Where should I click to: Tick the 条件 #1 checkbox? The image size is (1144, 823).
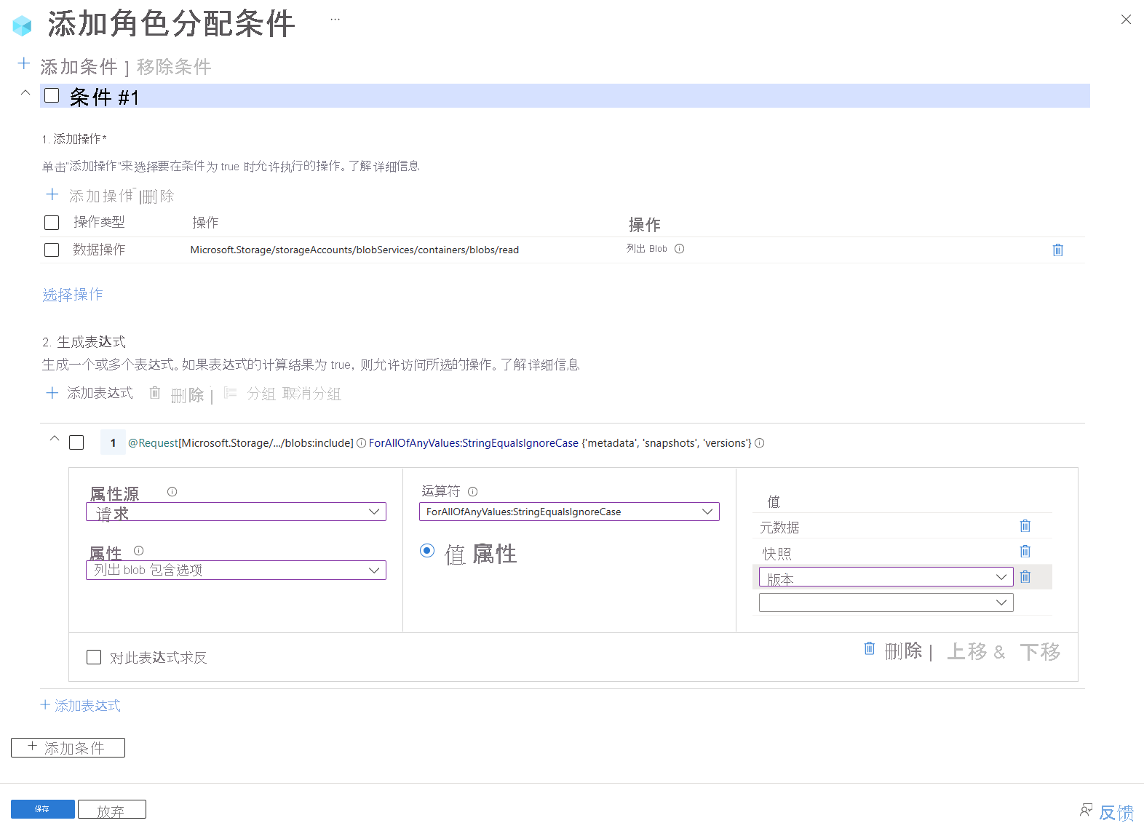(52, 95)
